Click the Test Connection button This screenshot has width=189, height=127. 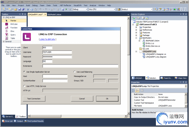point(34,99)
